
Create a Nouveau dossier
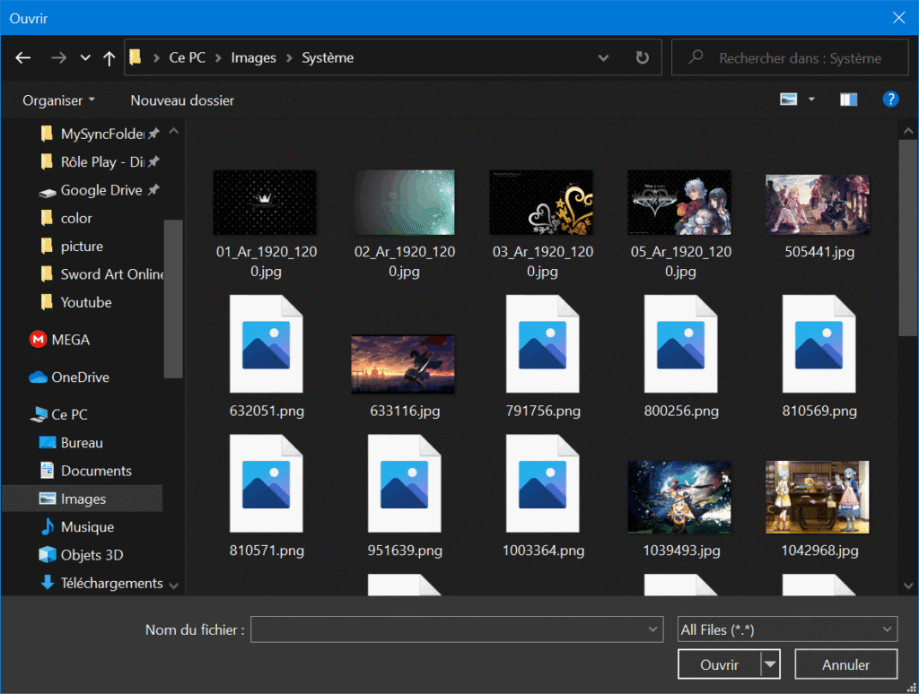tap(182, 100)
